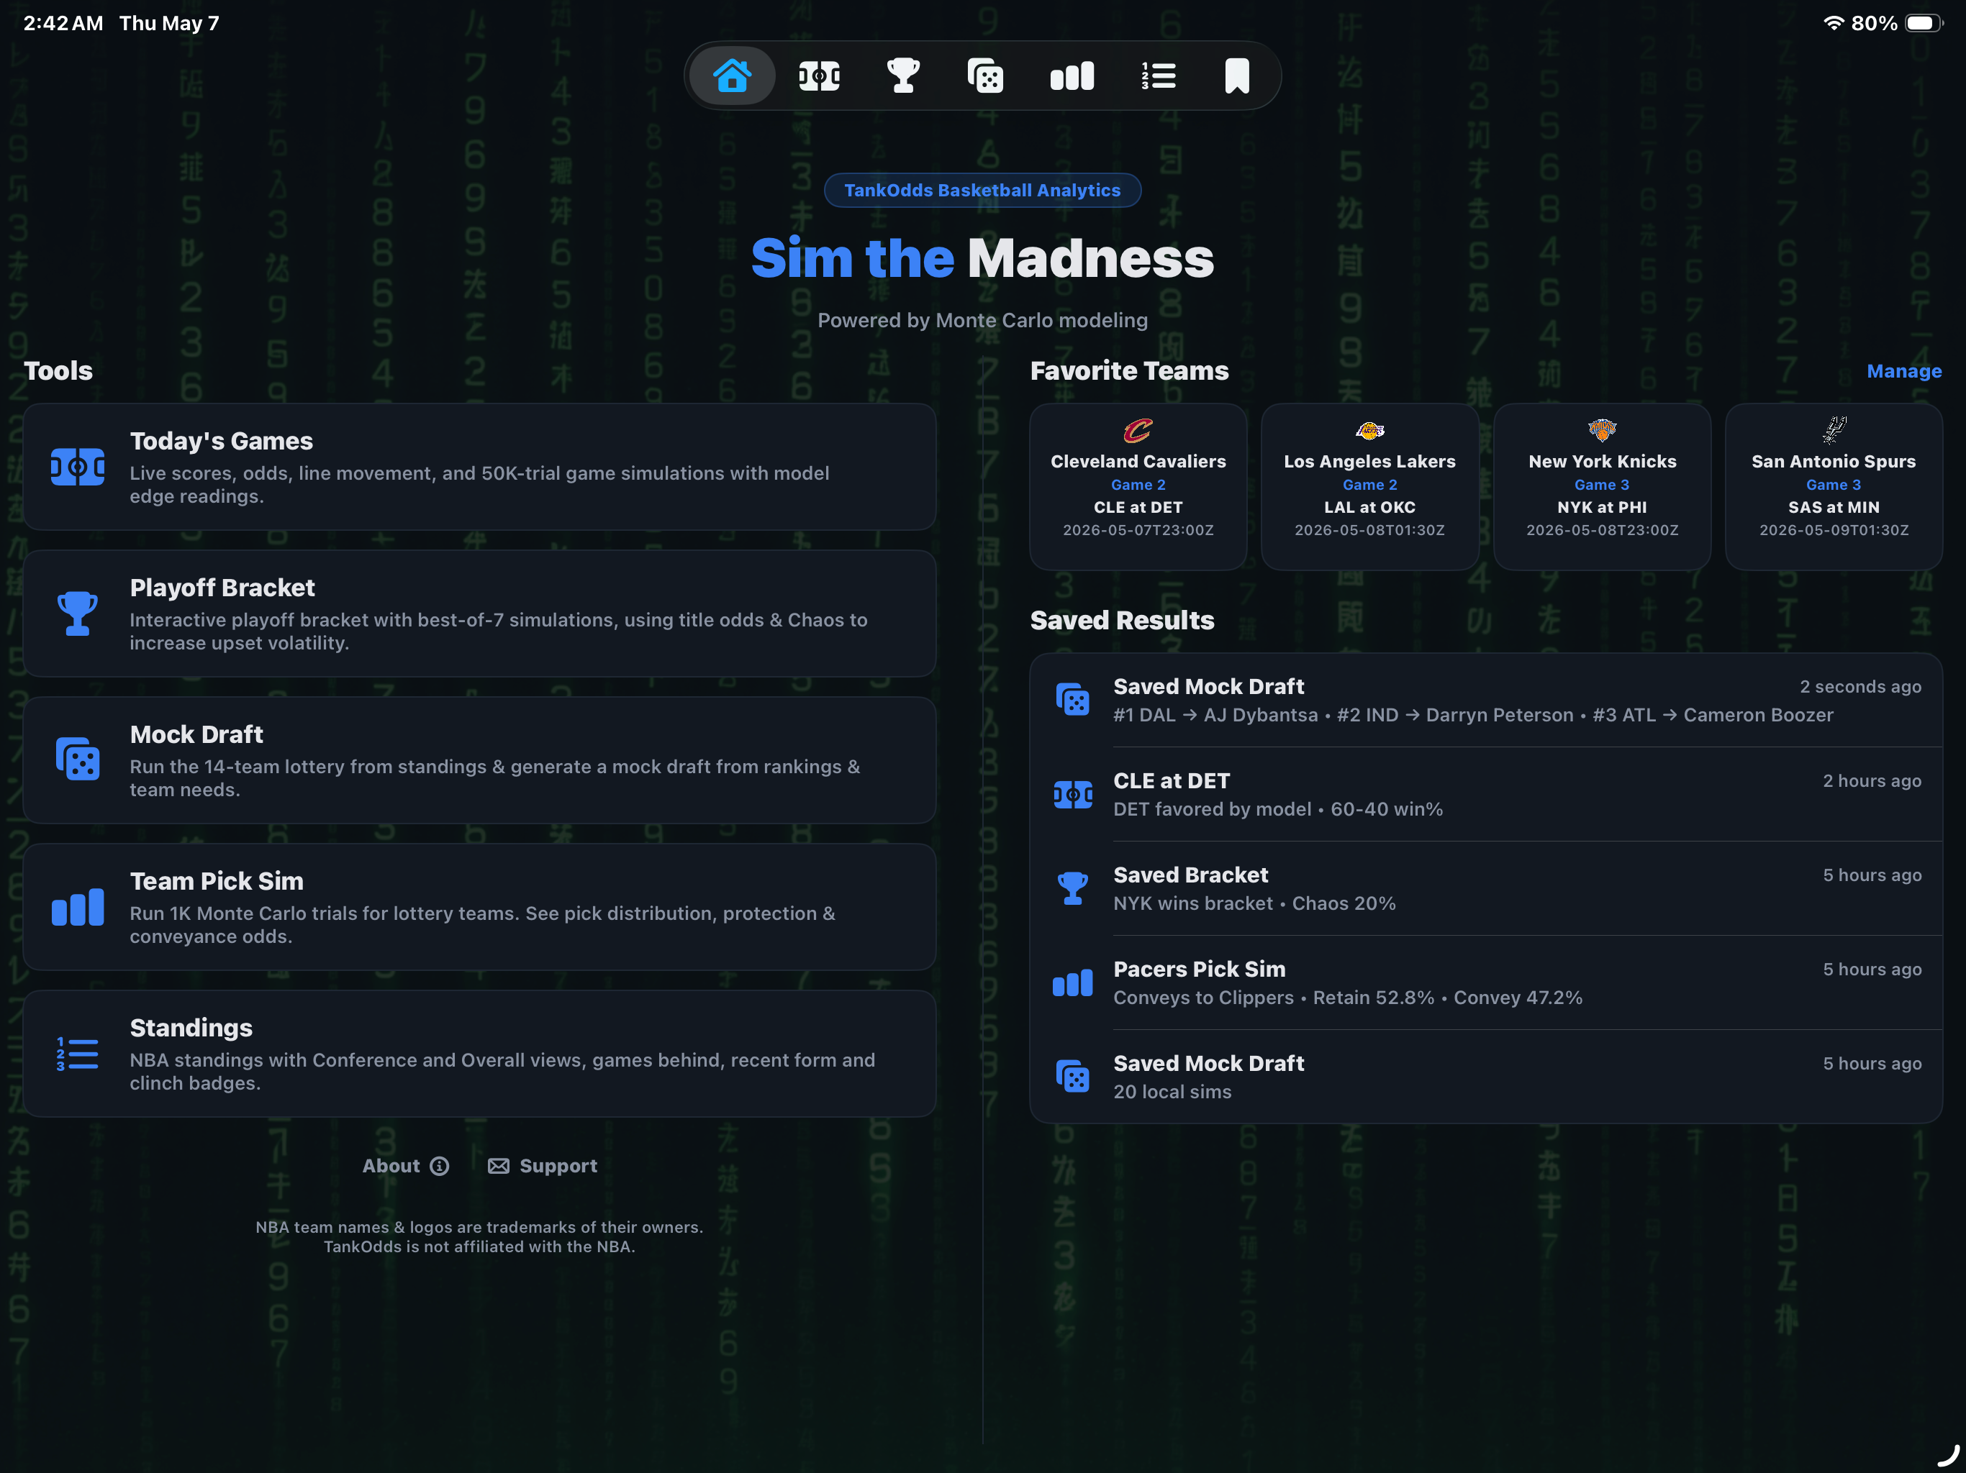Open the Saved bookmark tab
1966x1473 pixels.
(x=1237, y=76)
